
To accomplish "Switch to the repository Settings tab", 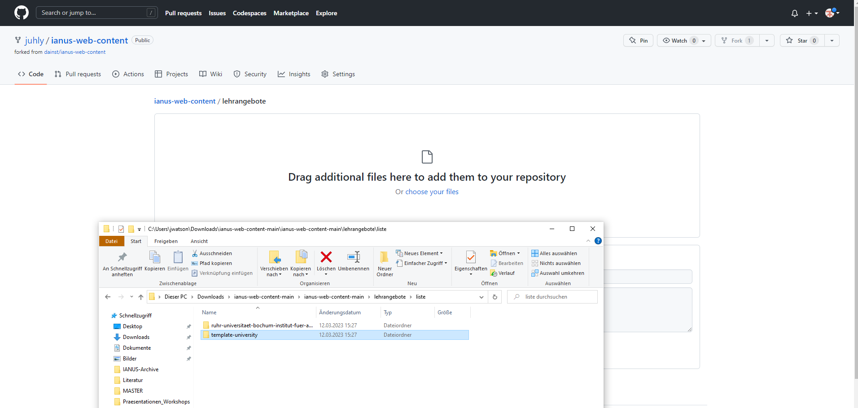I will tap(338, 74).
